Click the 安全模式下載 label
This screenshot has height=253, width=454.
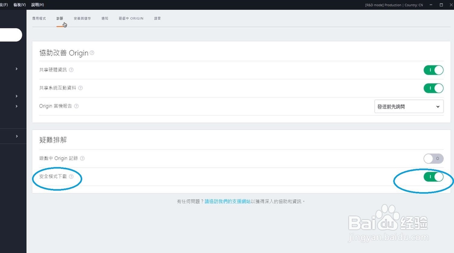[53, 176]
